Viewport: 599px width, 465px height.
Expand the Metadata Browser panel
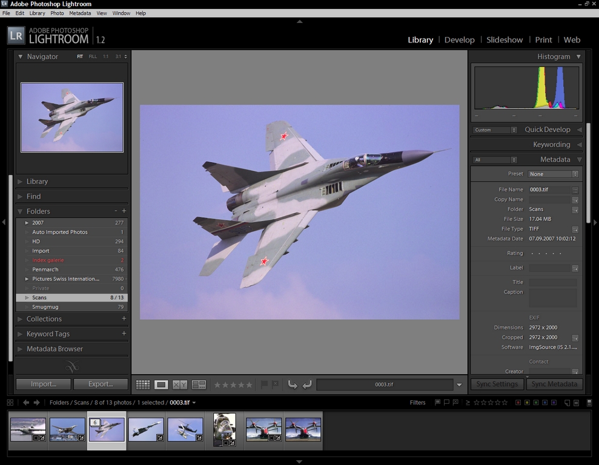pyautogui.click(x=20, y=349)
